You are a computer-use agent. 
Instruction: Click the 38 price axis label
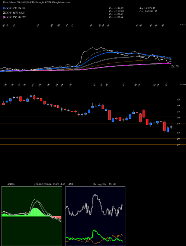[x=178, y=112]
